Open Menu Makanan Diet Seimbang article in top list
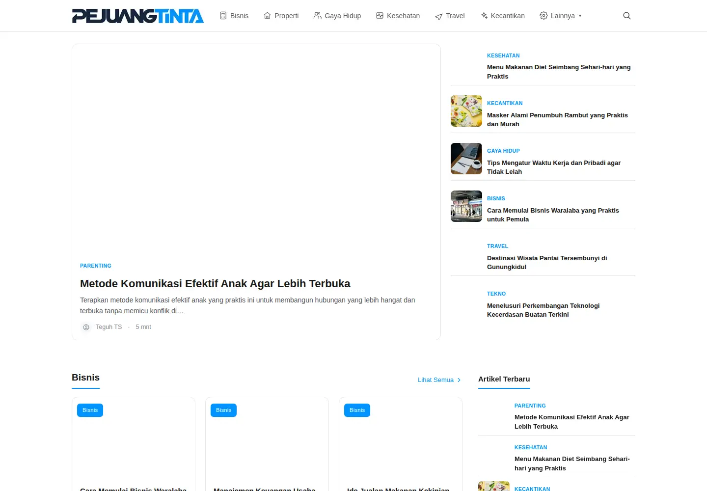This screenshot has height=491, width=707. coord(559,72)
